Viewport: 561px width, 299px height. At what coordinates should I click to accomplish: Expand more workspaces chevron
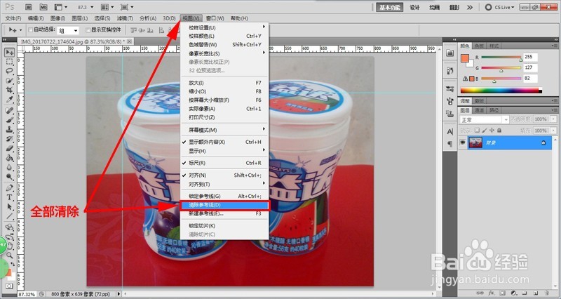click(470, 7)
